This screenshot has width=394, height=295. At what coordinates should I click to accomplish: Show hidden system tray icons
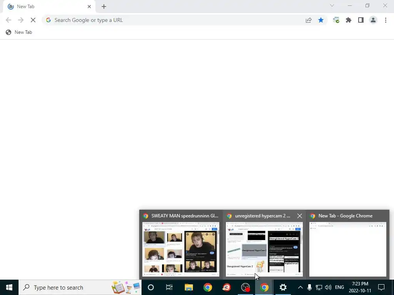tap(300, 287)
